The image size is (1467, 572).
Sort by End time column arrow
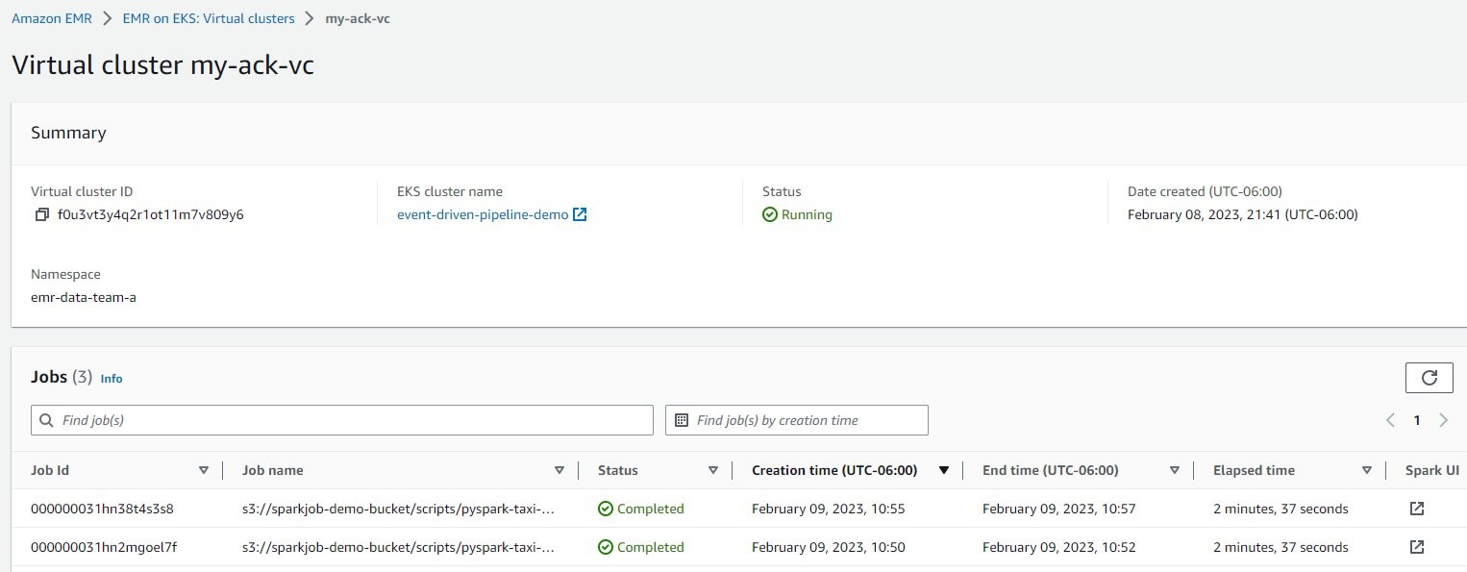click(x=1174, y=470)
